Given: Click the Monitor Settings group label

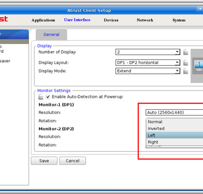Looking at the screenshot, I should [x=54, y=91].
